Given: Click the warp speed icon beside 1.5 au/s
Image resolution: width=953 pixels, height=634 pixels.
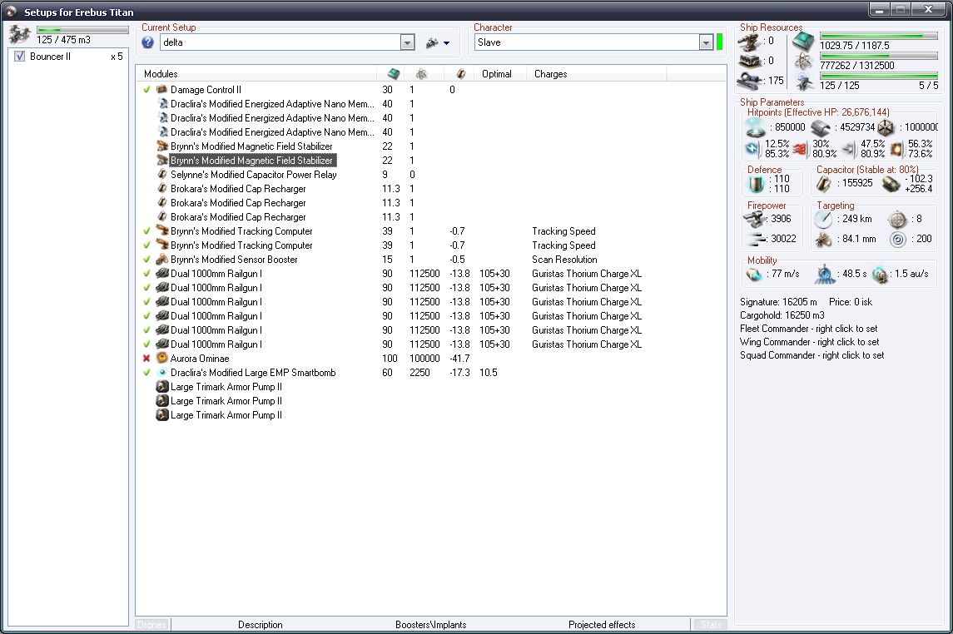Looking at the screenshot, I should coord(880,275).
